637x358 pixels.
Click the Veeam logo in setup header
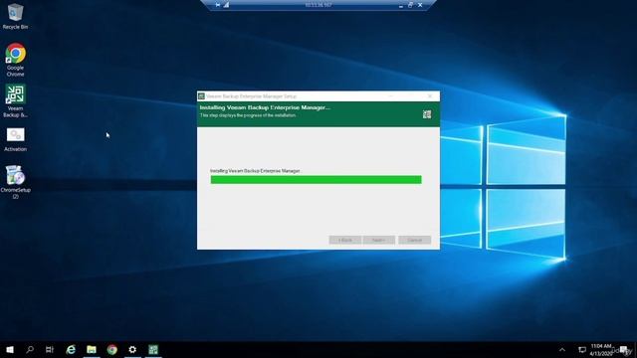coord(427,114)
